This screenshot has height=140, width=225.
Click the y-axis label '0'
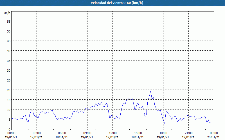click(x=10, y=129)
